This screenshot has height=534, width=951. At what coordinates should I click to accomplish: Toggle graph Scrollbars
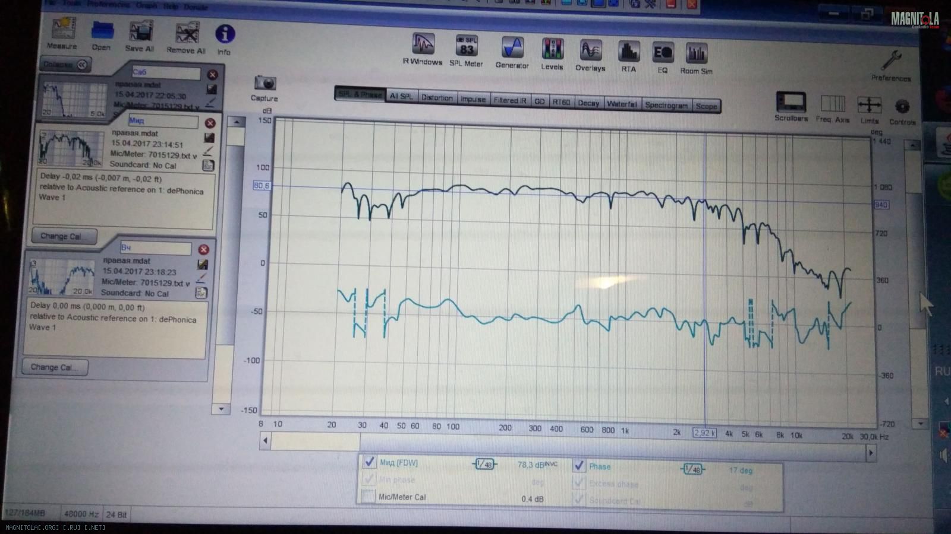[791, 107]
